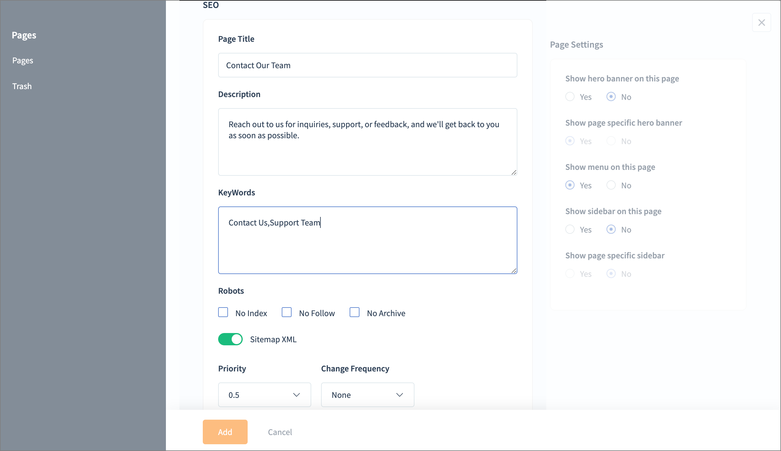Image resolution: width=781 pixels, height=451 pixels.
Task: Grab the Description textarea resize handle
Action: coord(514,173)
